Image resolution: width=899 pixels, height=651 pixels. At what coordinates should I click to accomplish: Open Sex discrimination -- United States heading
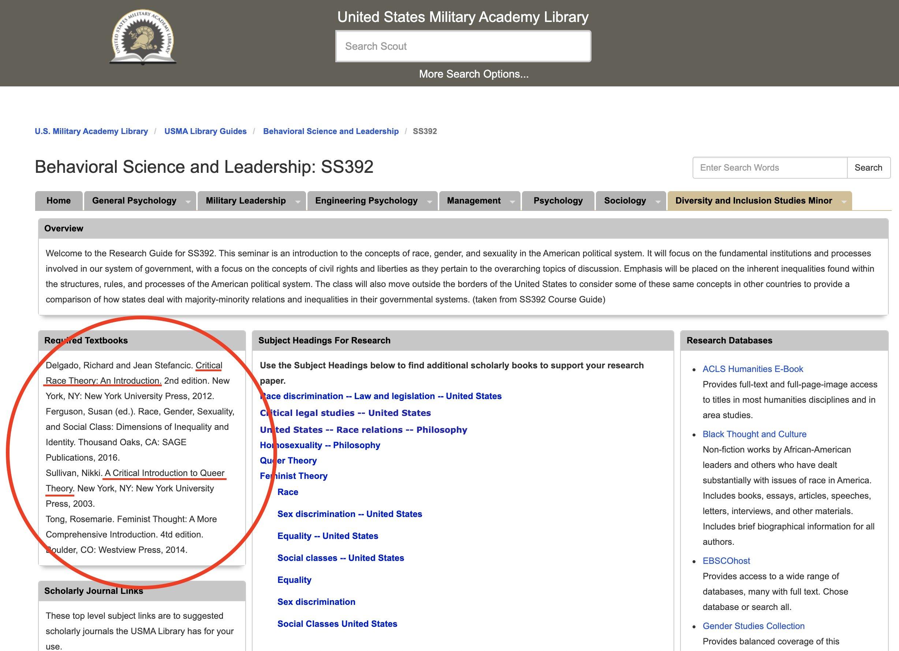[x=350, y=514]
